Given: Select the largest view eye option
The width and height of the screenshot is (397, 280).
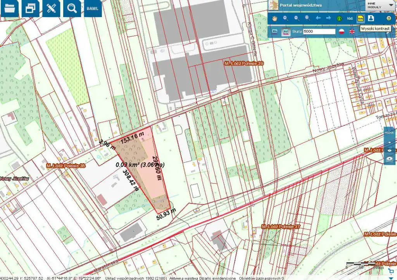Looking at the screenshot, I should click(390, 159).
